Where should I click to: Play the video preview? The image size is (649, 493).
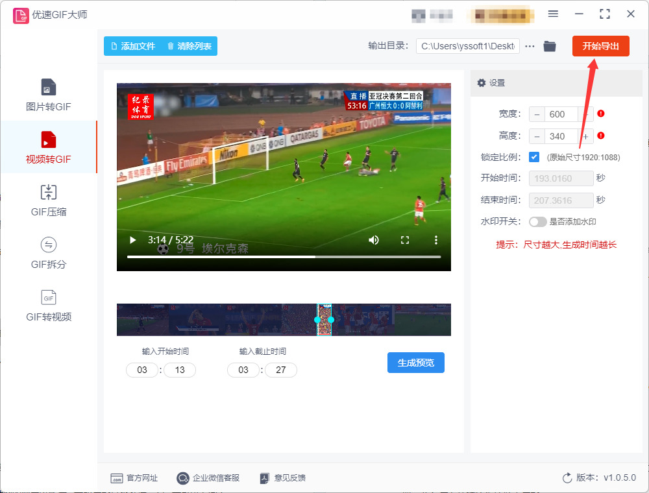coord(133,240)
